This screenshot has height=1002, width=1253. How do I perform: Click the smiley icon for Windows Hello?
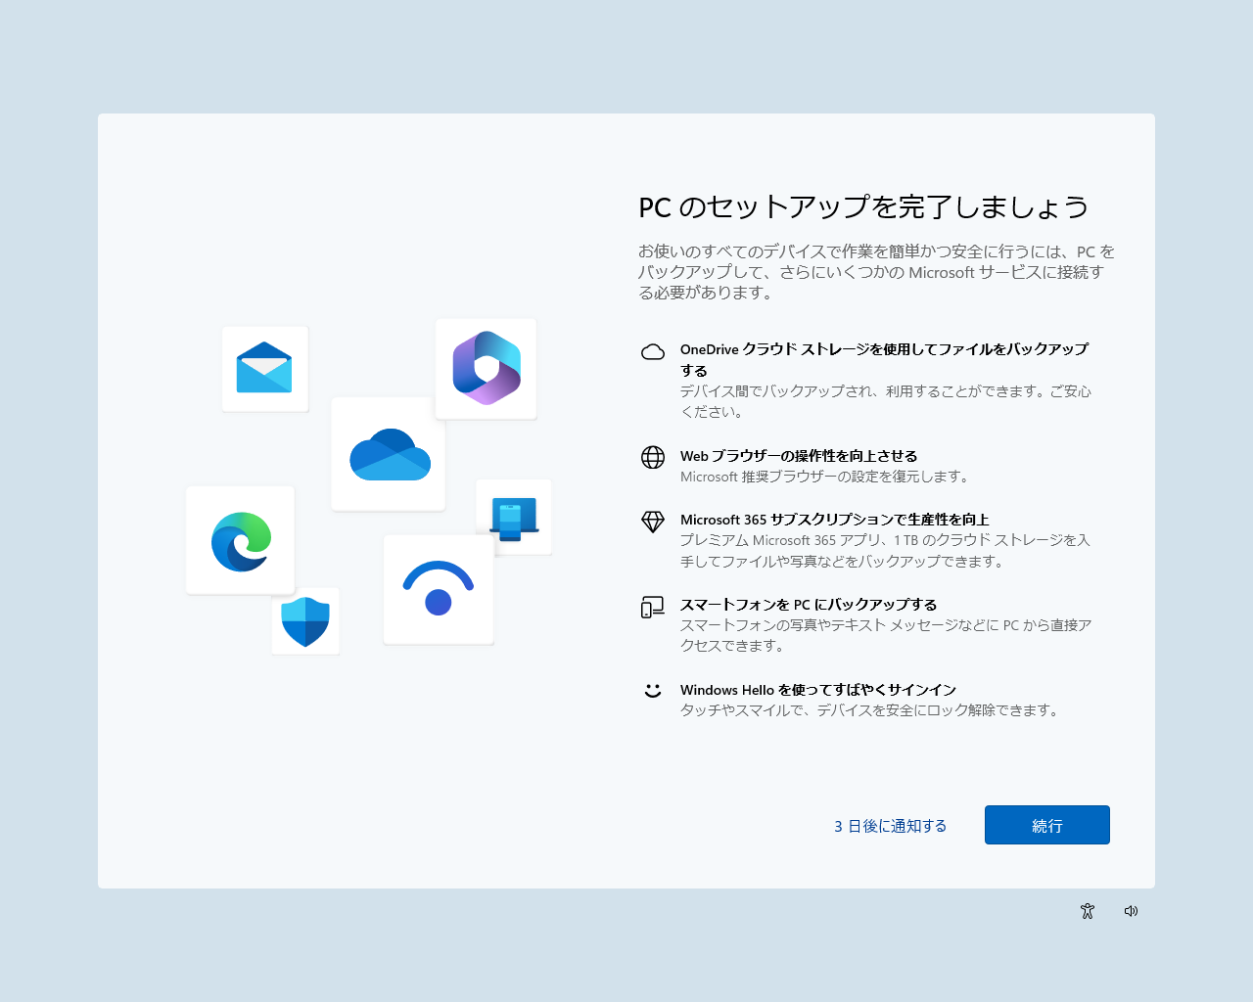(653, 691)
